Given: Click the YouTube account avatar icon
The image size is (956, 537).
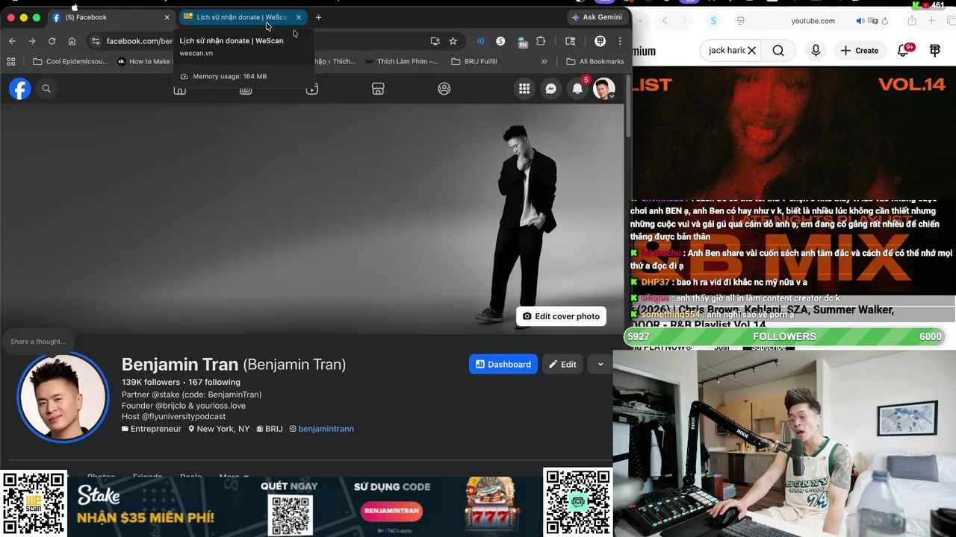Looking at the screenshot, I should pos(935,50).
